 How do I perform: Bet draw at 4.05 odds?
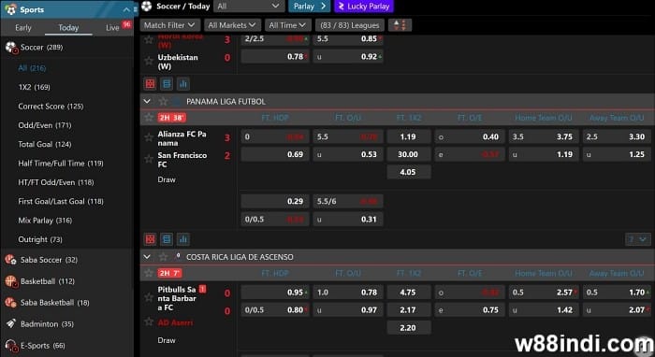point(409,172)
